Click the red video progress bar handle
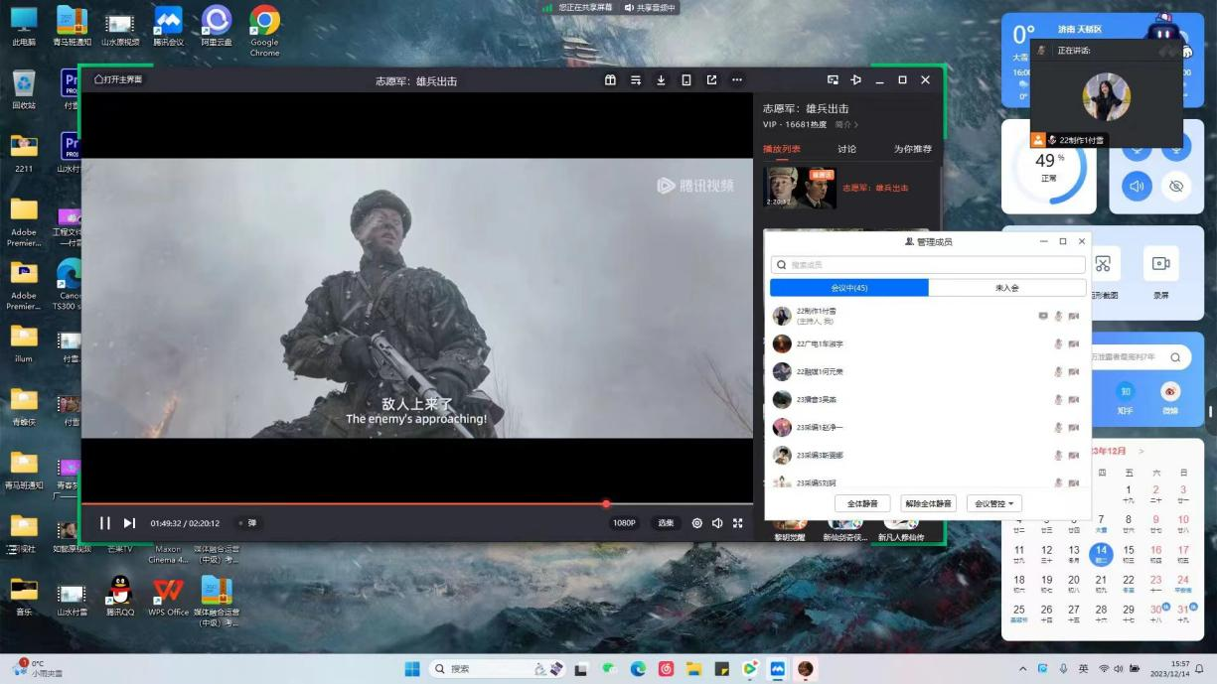 (606, 504)
